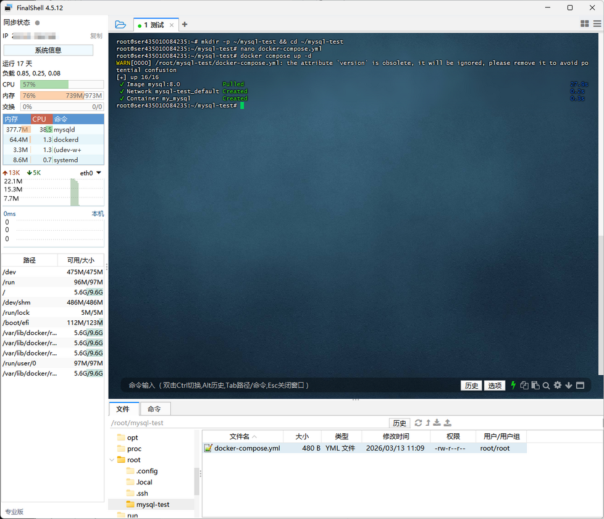Click the download file icon

tap(437, 423)
